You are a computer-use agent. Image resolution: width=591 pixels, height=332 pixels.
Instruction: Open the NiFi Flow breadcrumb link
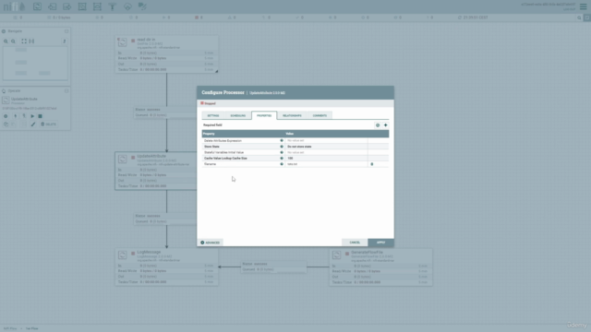[x=10, y=328]
